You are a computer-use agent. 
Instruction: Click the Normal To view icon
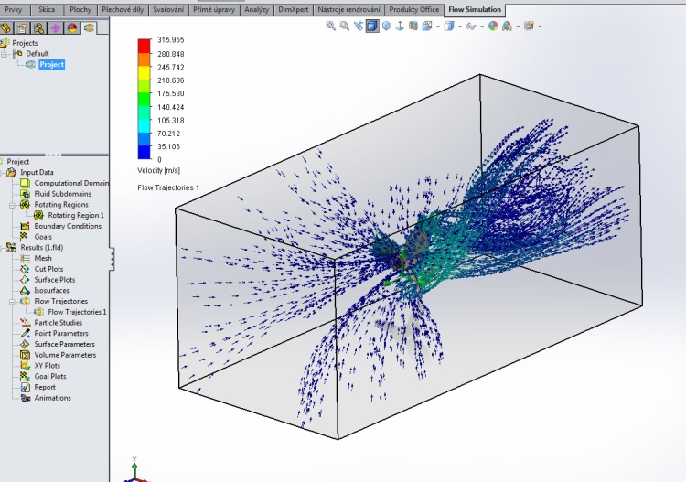tap(400, 27)
